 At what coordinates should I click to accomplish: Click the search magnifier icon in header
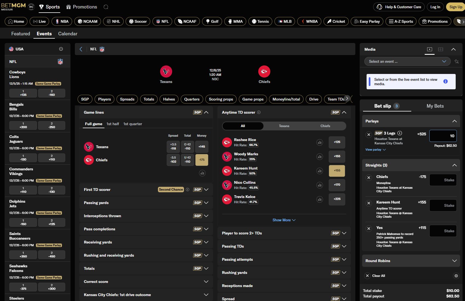(106, 7)
